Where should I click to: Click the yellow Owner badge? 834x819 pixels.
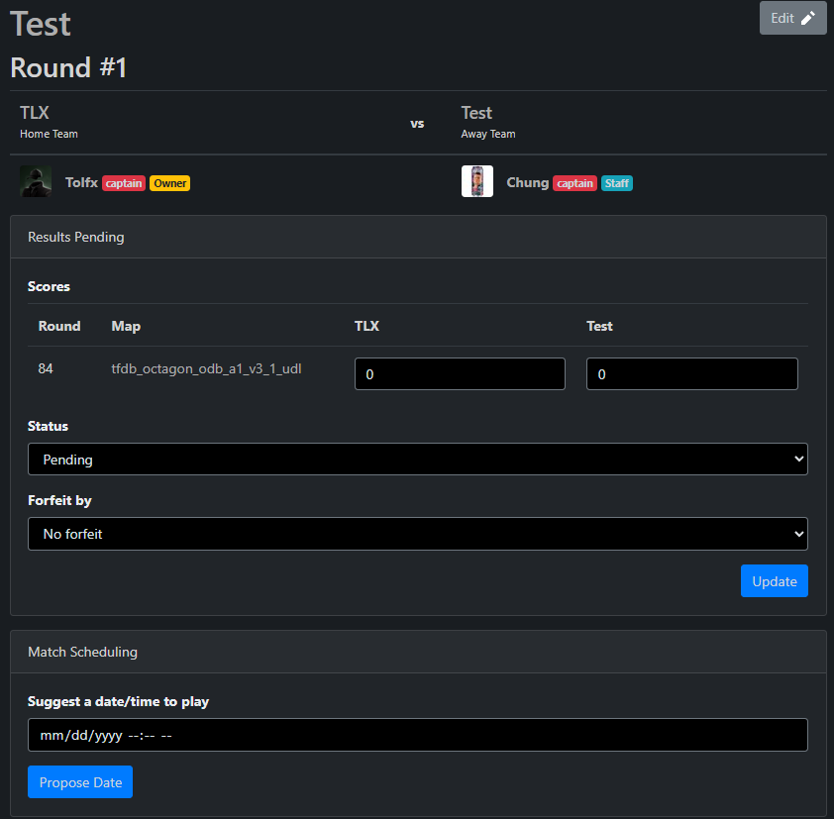point(169,183)
